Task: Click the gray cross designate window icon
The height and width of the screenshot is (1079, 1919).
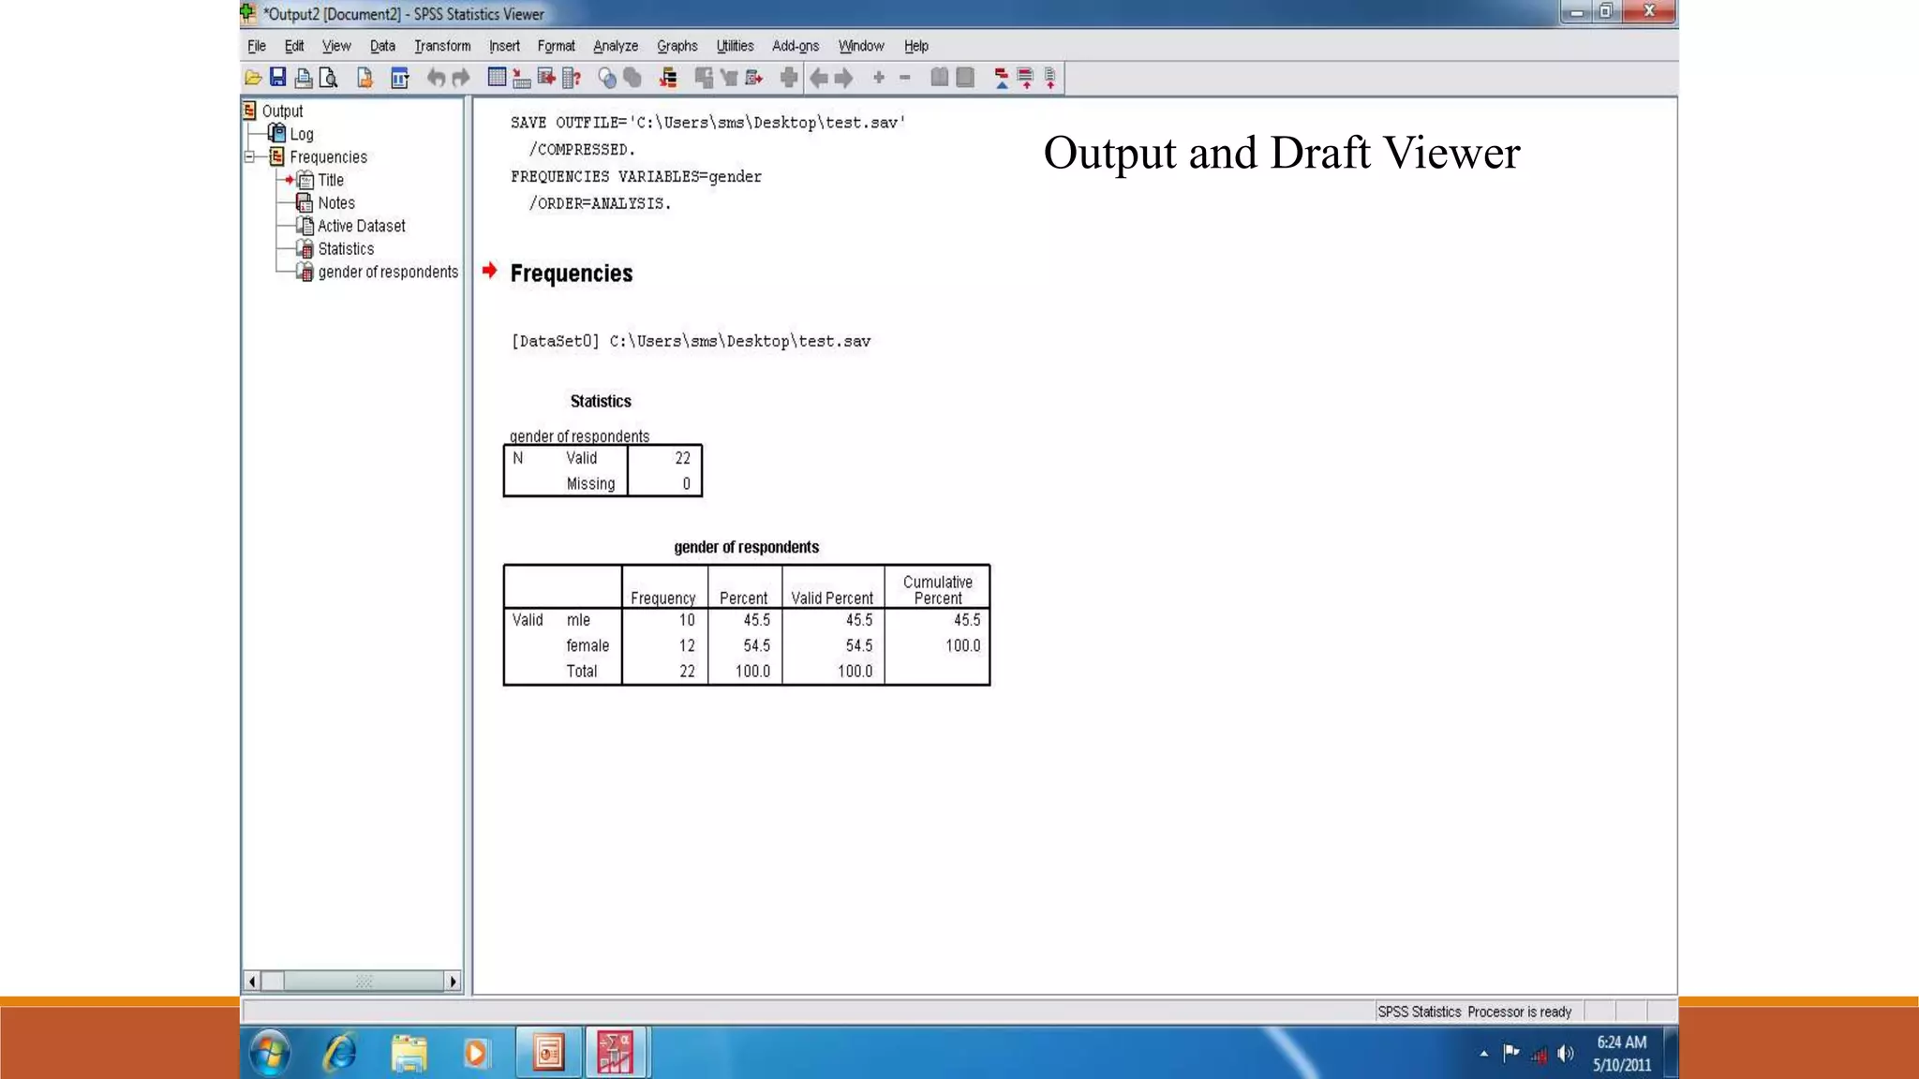Action: pyautogui.click(x=789, y=79)
